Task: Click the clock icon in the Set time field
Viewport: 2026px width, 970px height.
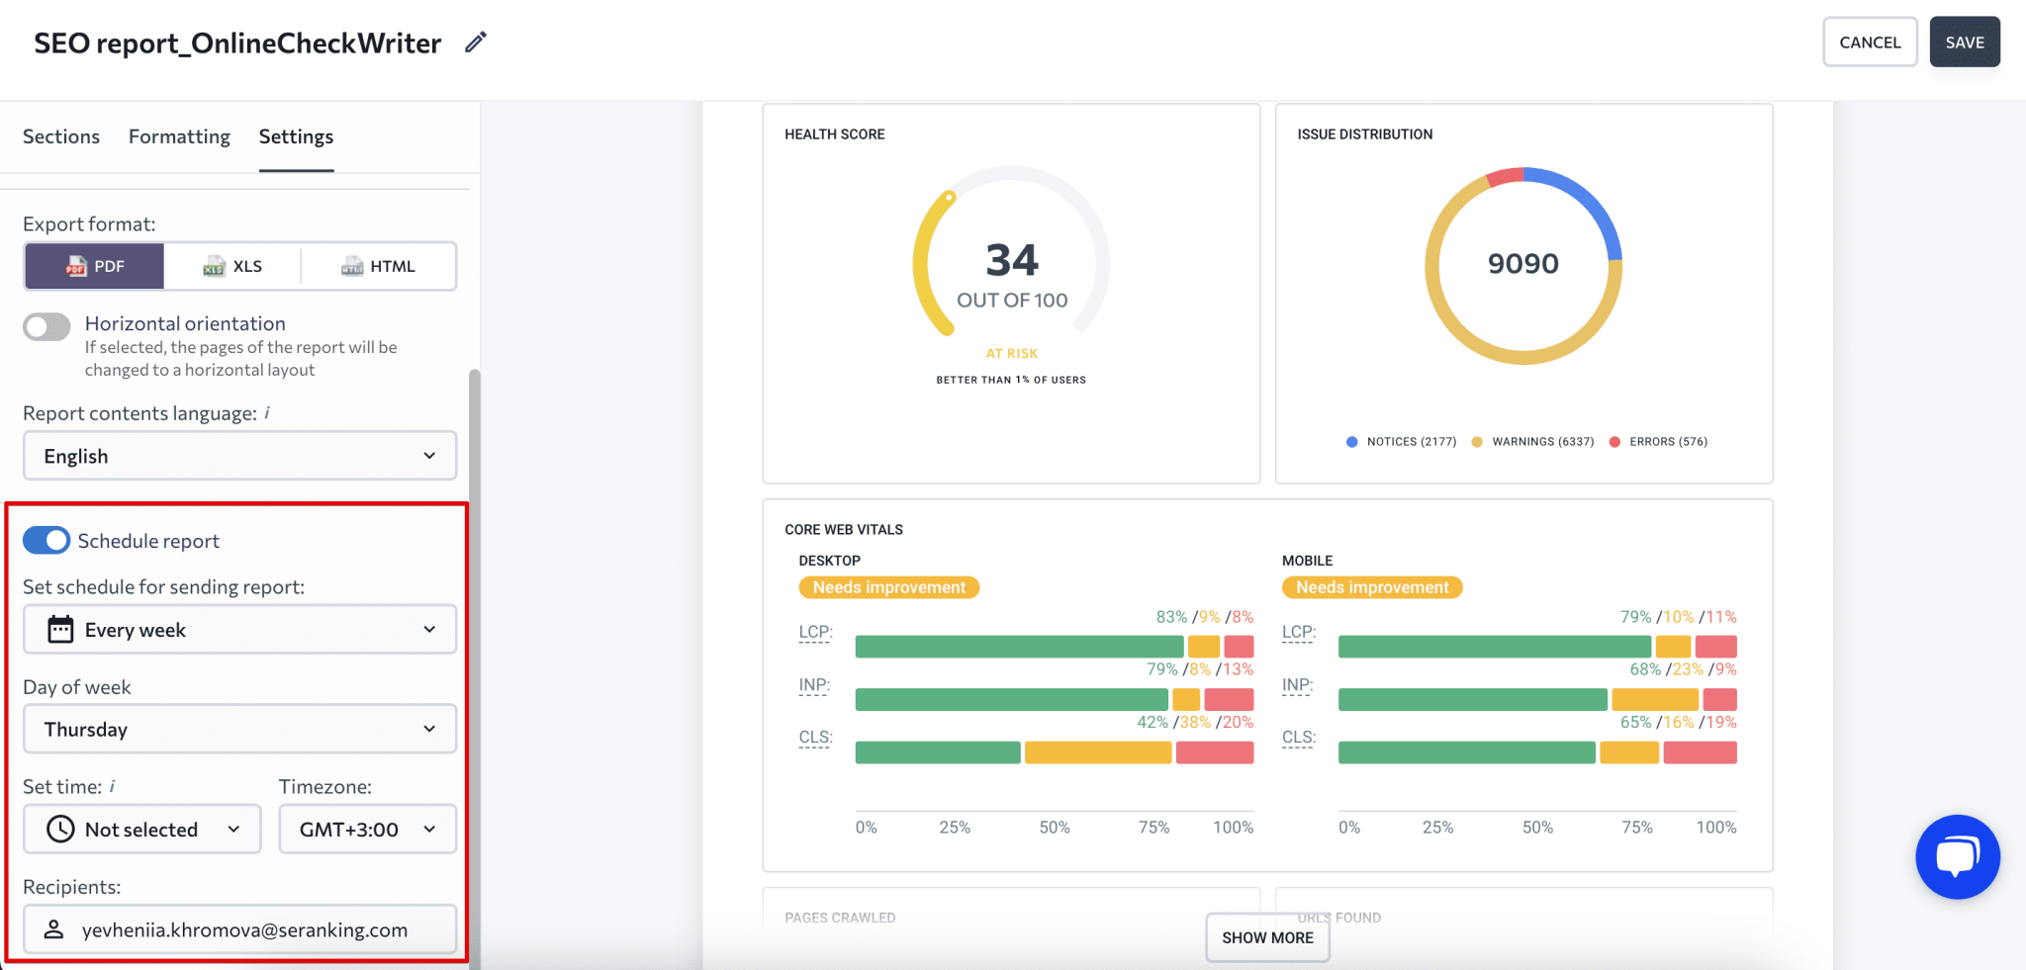Action: click(x=60, y=829)
